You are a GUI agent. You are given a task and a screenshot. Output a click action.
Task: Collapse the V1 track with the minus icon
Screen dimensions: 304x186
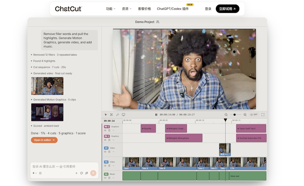click(x=113, y=166)
